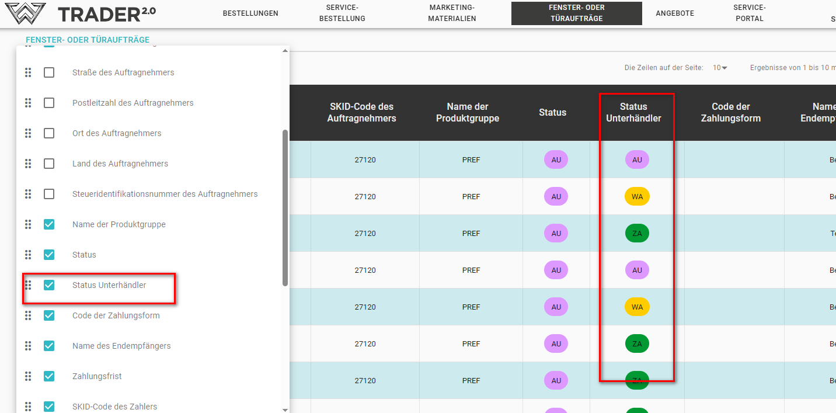836x413 pixels.
Task: Open the rows per page dropdown
Action: [720, 68]
